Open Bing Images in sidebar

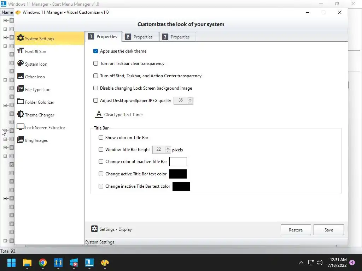point(49,140)
